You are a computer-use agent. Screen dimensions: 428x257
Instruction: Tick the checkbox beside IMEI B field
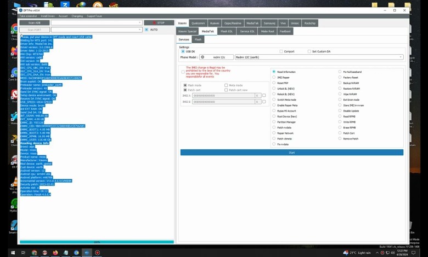coord(264,102)
